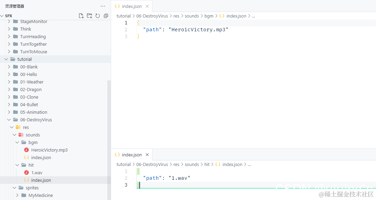Collapse the SPX root section

pyautogui.click(x=2, y=16)
